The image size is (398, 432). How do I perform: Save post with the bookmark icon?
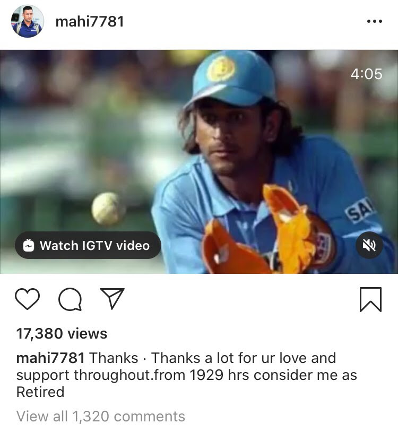371,299
